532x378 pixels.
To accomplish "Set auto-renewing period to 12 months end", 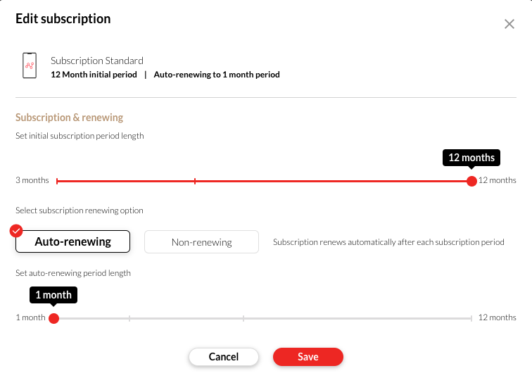I will click(471, 318).
